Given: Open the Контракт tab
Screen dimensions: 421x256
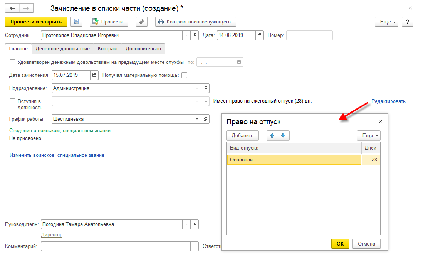Looking at the screenshot, I should click(x=108, y=49).
